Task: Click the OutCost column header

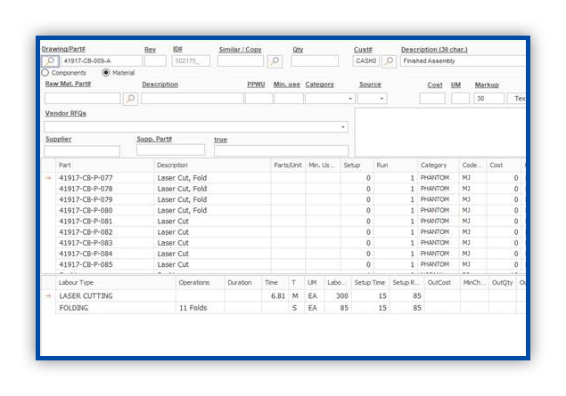Action: pyautogui.click(x=442, y=282)
